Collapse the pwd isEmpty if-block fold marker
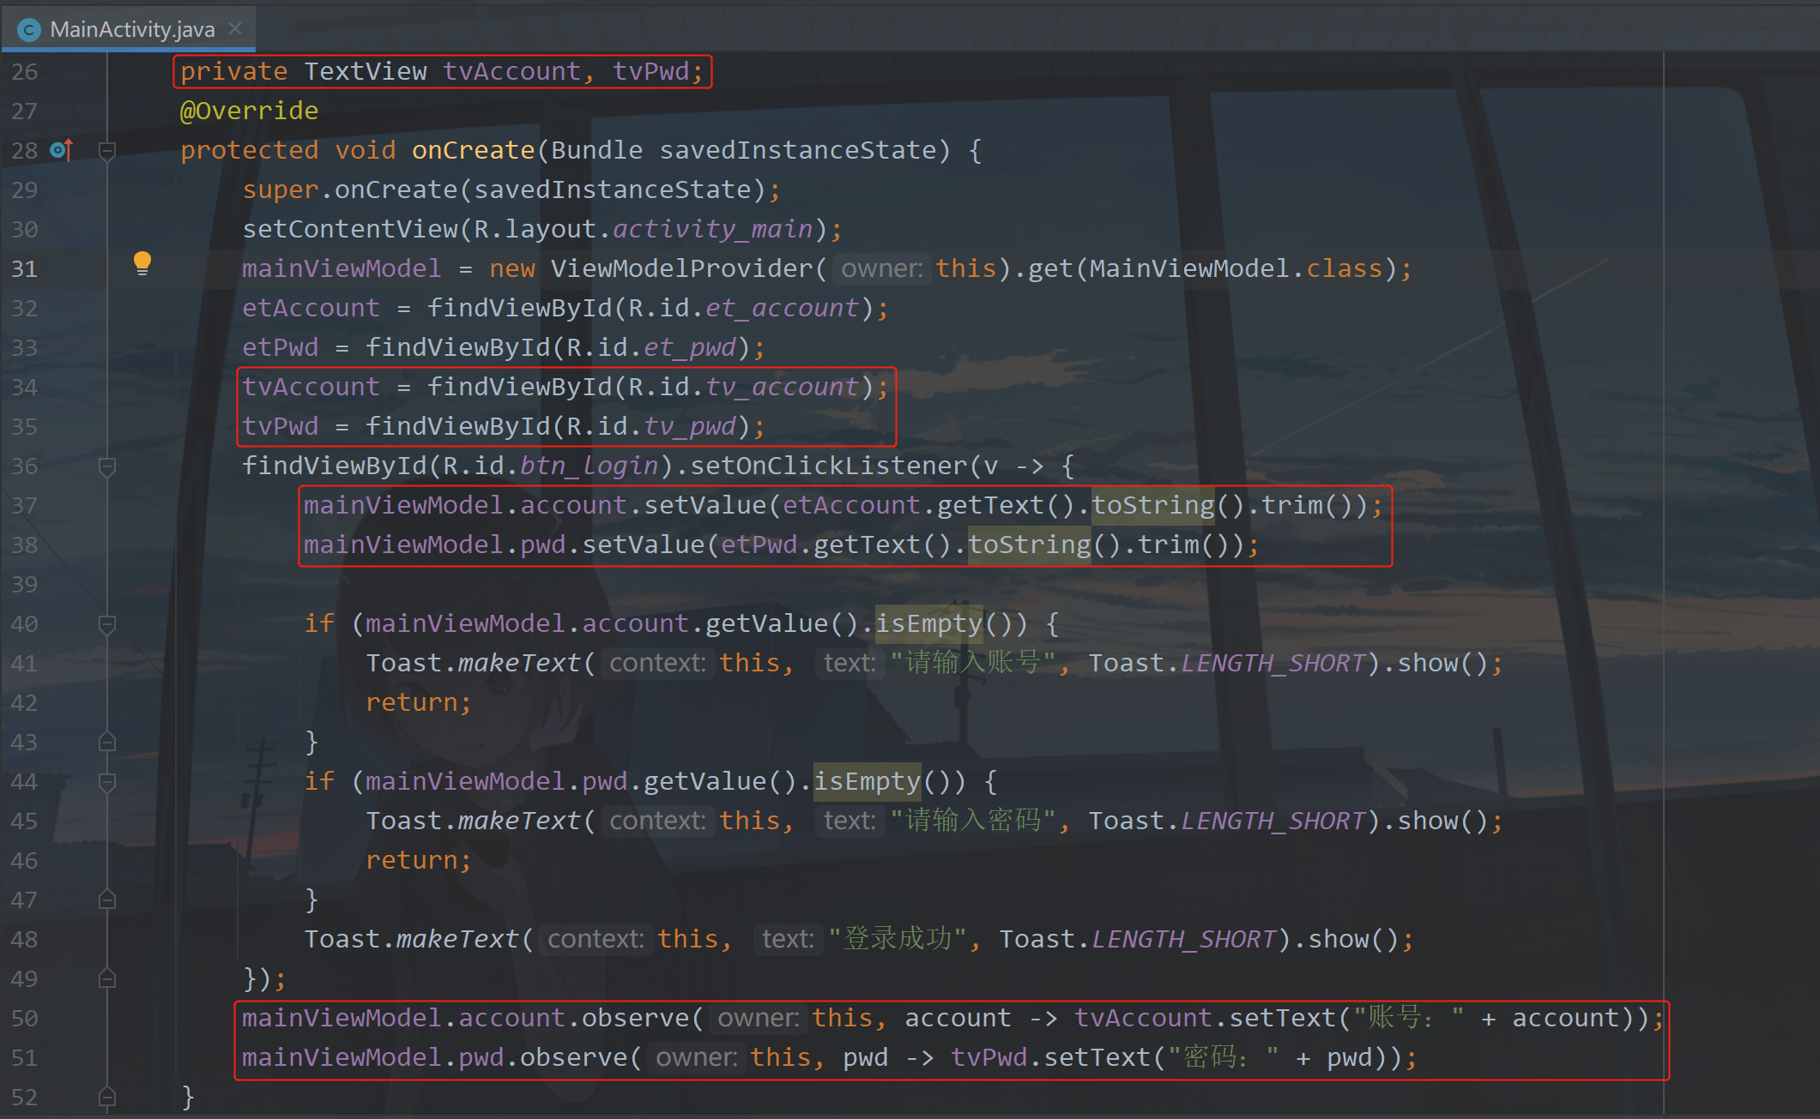 click(107, 782)
